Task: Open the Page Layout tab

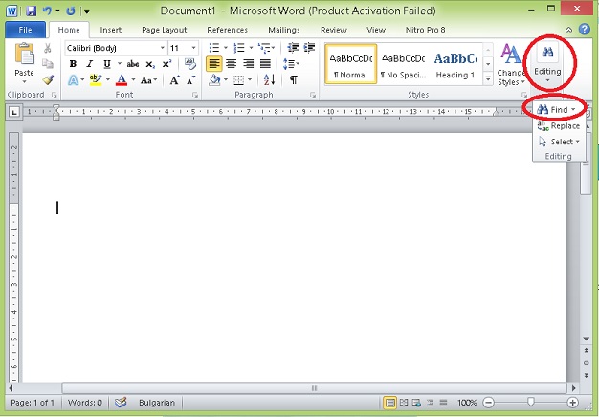Action: [165, 30]
